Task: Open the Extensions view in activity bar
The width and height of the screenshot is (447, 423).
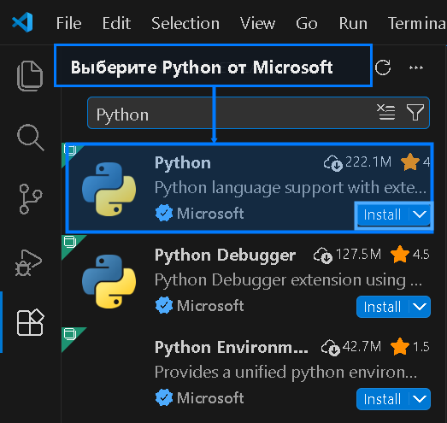Action: (31, 322)
